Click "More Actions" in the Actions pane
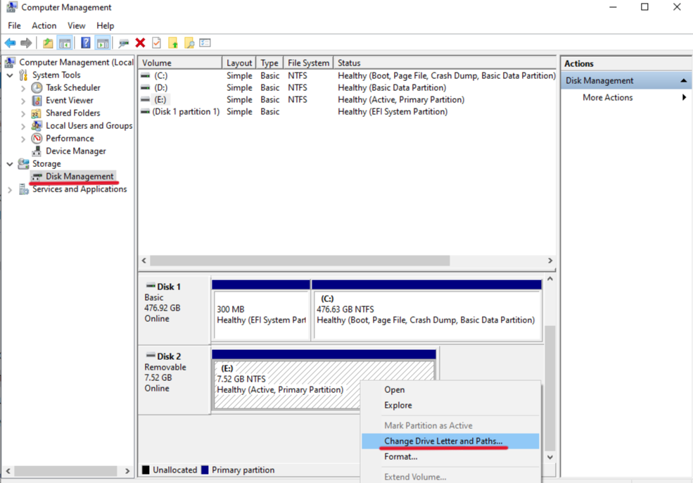 click(606, 97)
